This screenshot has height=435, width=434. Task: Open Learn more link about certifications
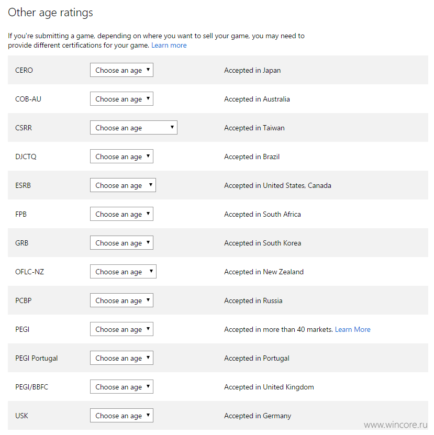point(169,45)
